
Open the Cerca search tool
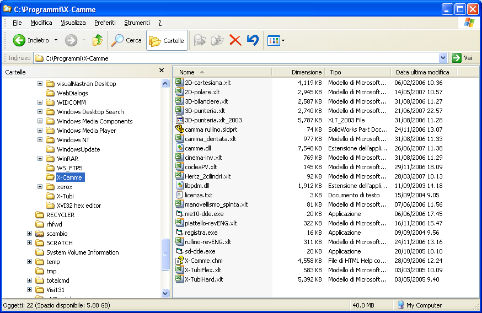coord(126,40)
